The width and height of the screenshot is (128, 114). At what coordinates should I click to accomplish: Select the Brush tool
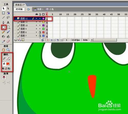tap(8, 32)
